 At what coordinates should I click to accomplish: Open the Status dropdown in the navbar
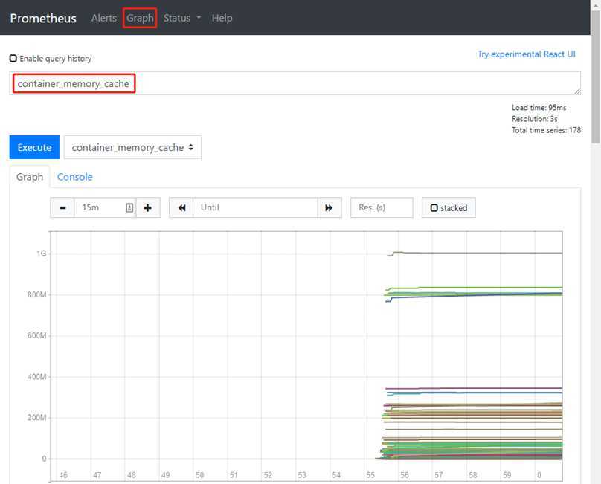[x=182, y=18]
